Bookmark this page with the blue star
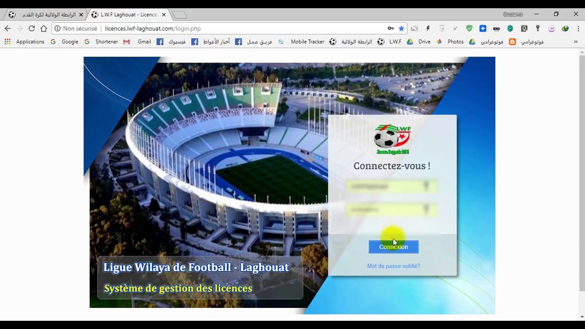The image size is (585, 329). tap(401, 28)
